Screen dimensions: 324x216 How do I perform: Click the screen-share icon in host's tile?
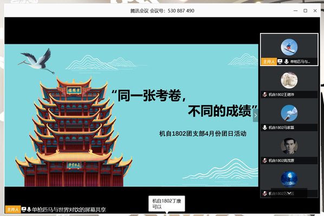280,61
